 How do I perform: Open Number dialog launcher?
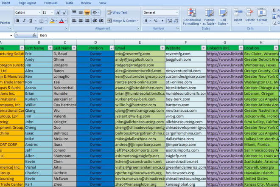178,28
